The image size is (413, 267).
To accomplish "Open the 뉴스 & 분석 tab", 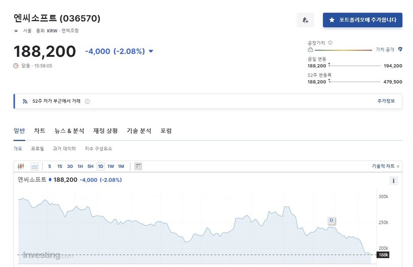I will point(69,131).
